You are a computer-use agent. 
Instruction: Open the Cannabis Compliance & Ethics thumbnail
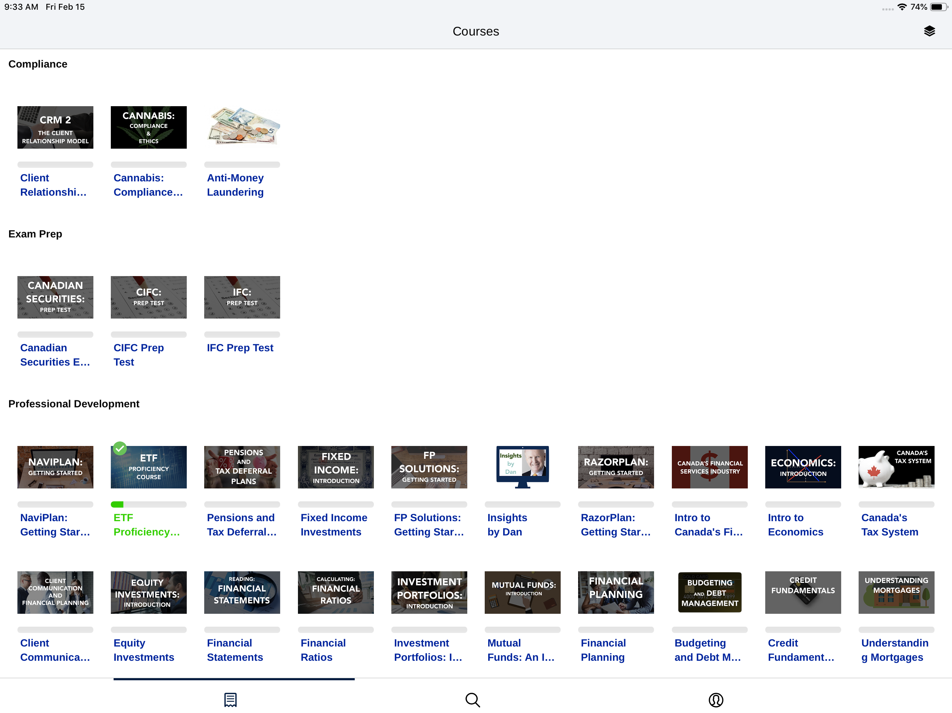pos(148,127)
